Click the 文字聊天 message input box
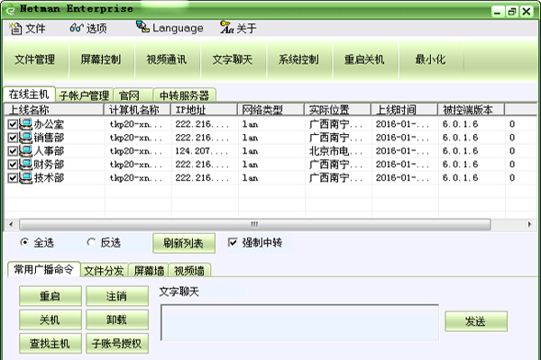Image resolution: width=541 pixels, height=360 pixels. click(299, 323)
